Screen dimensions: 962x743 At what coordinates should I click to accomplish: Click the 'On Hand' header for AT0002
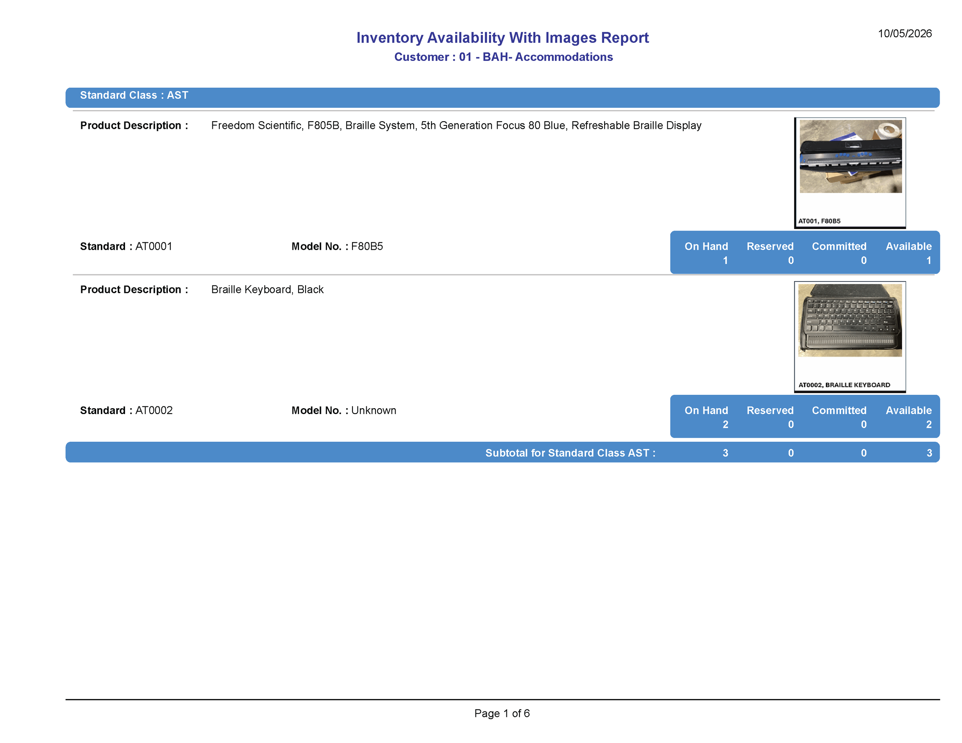tap(706, 410)
